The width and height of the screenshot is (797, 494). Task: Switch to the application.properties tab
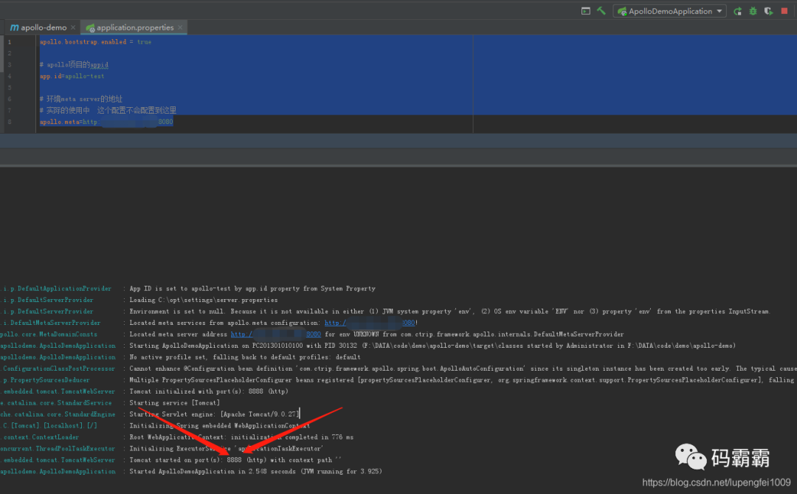[x=135, y=27]
